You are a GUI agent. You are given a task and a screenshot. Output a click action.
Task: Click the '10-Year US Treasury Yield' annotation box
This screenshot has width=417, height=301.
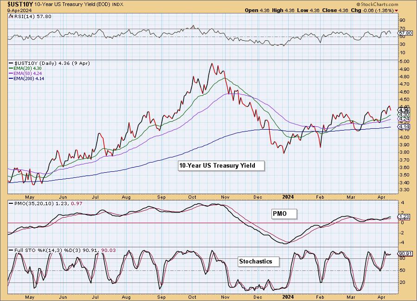221,166
